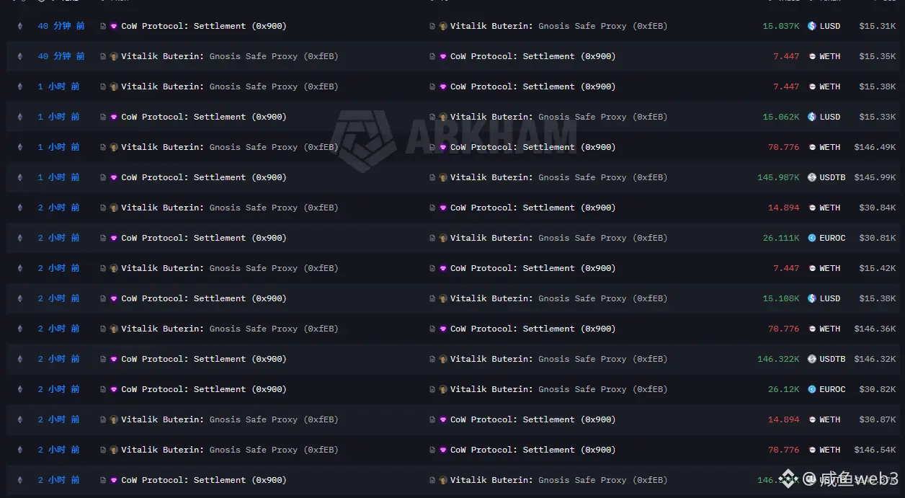Click the CoW Protocol logo in the From column, $15.33K row
The height and width of the screenshot is (498, 905).
(114, 117)
